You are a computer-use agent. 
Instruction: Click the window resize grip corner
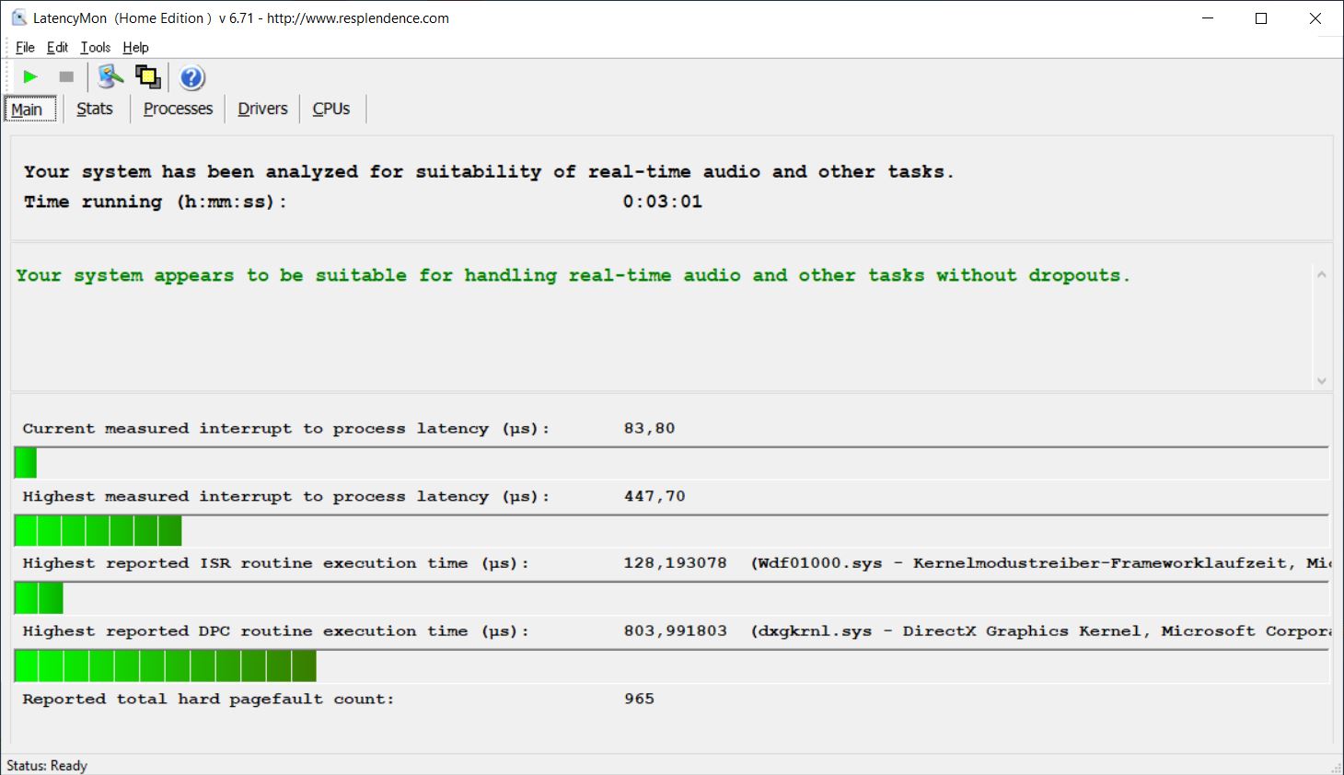click(x=1337, y=768)
